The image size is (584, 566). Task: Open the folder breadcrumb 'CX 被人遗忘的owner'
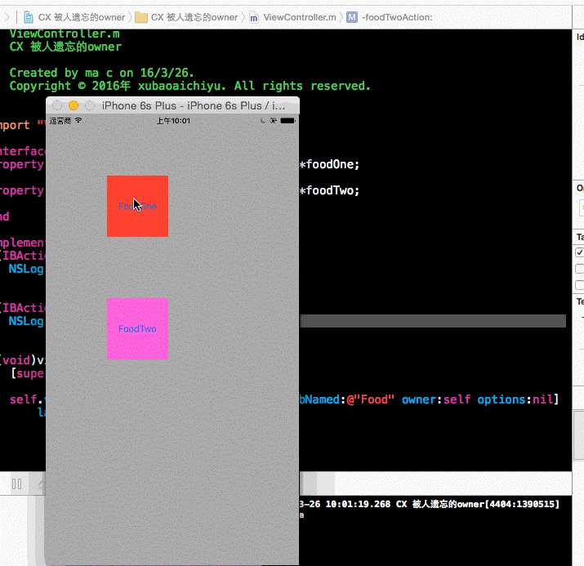[186, 17]
